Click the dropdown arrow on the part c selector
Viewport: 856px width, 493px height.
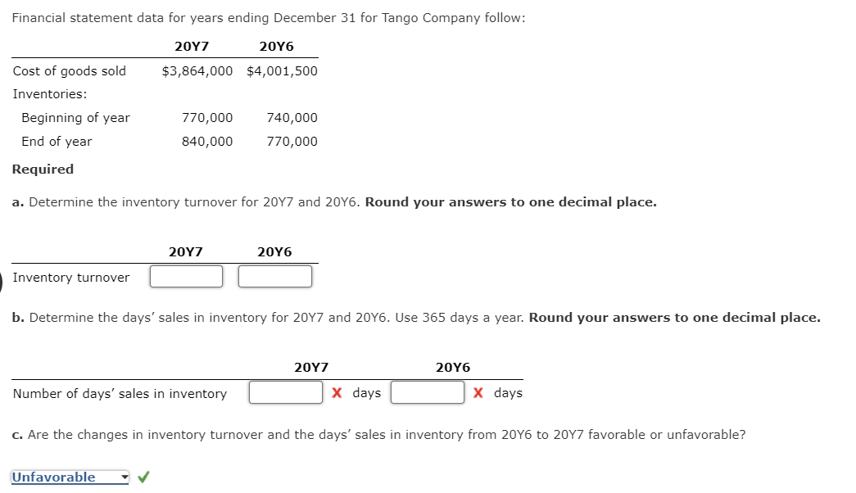pyautogui.click(x=123, y=477)
